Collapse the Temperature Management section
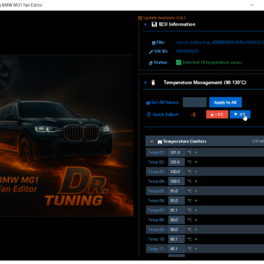 tap(145, 82)
